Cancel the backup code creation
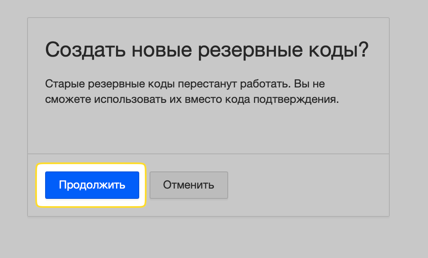Screen dimensions: 428x258 (189, 185)
